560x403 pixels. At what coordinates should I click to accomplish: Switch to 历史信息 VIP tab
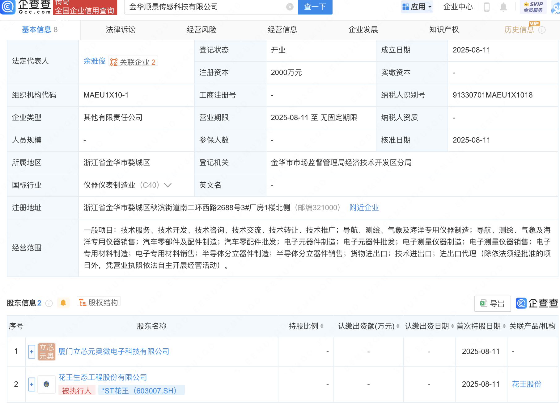519,30
